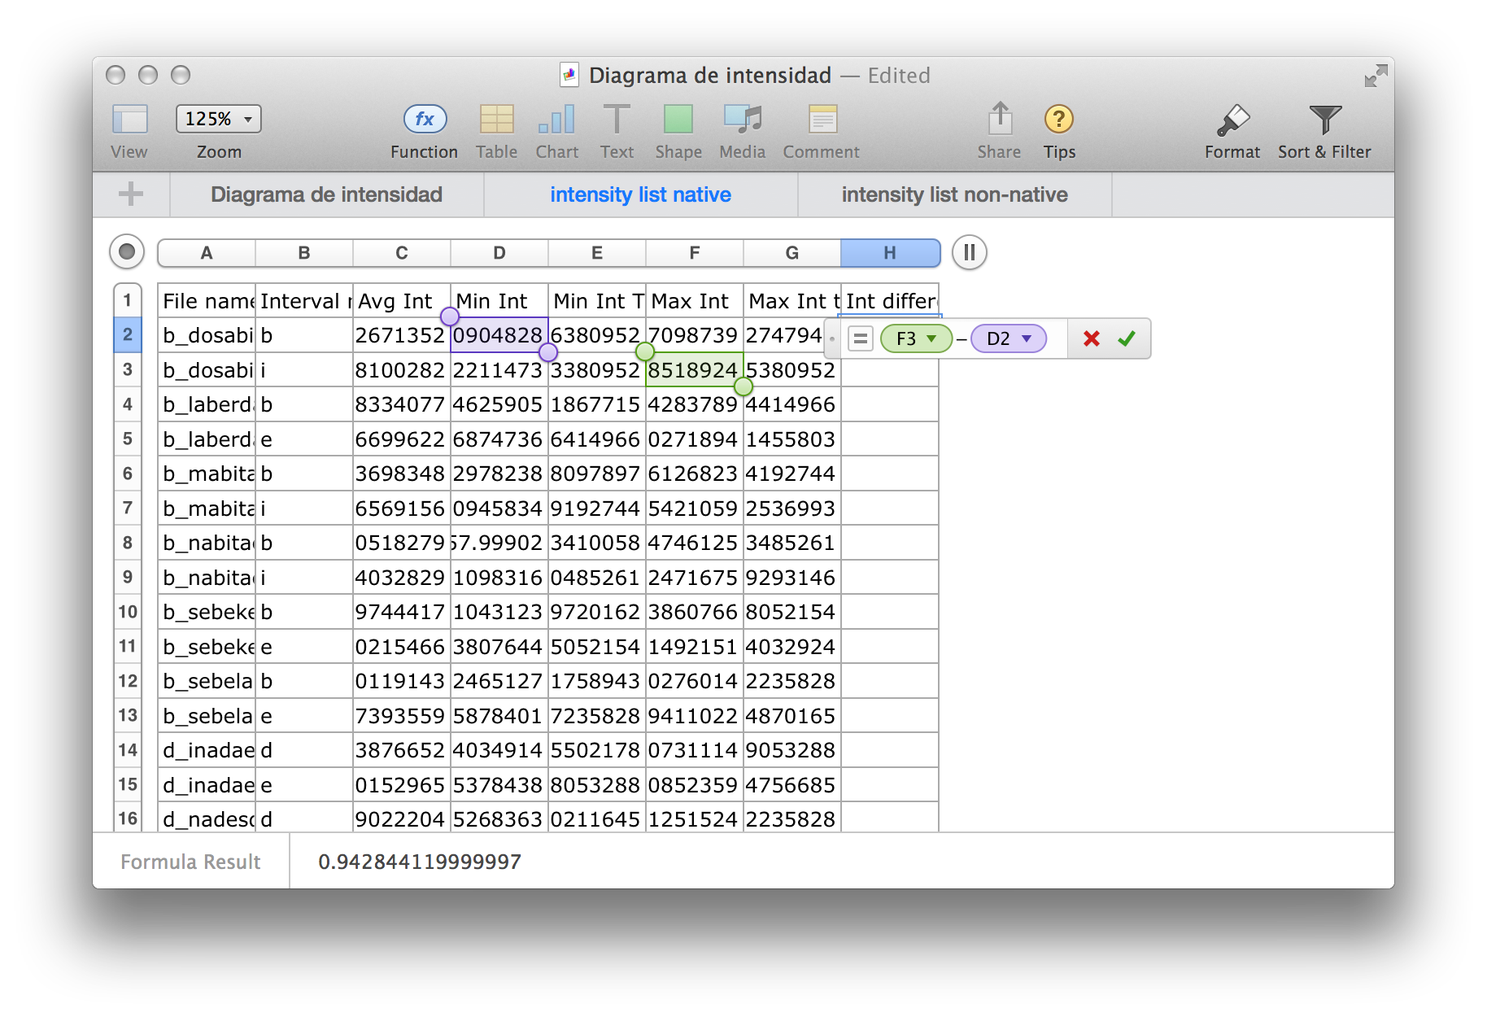Open the F3 reference dropdown arrow
This screenshot has width=1487, height=1017.
pos(931,338)
